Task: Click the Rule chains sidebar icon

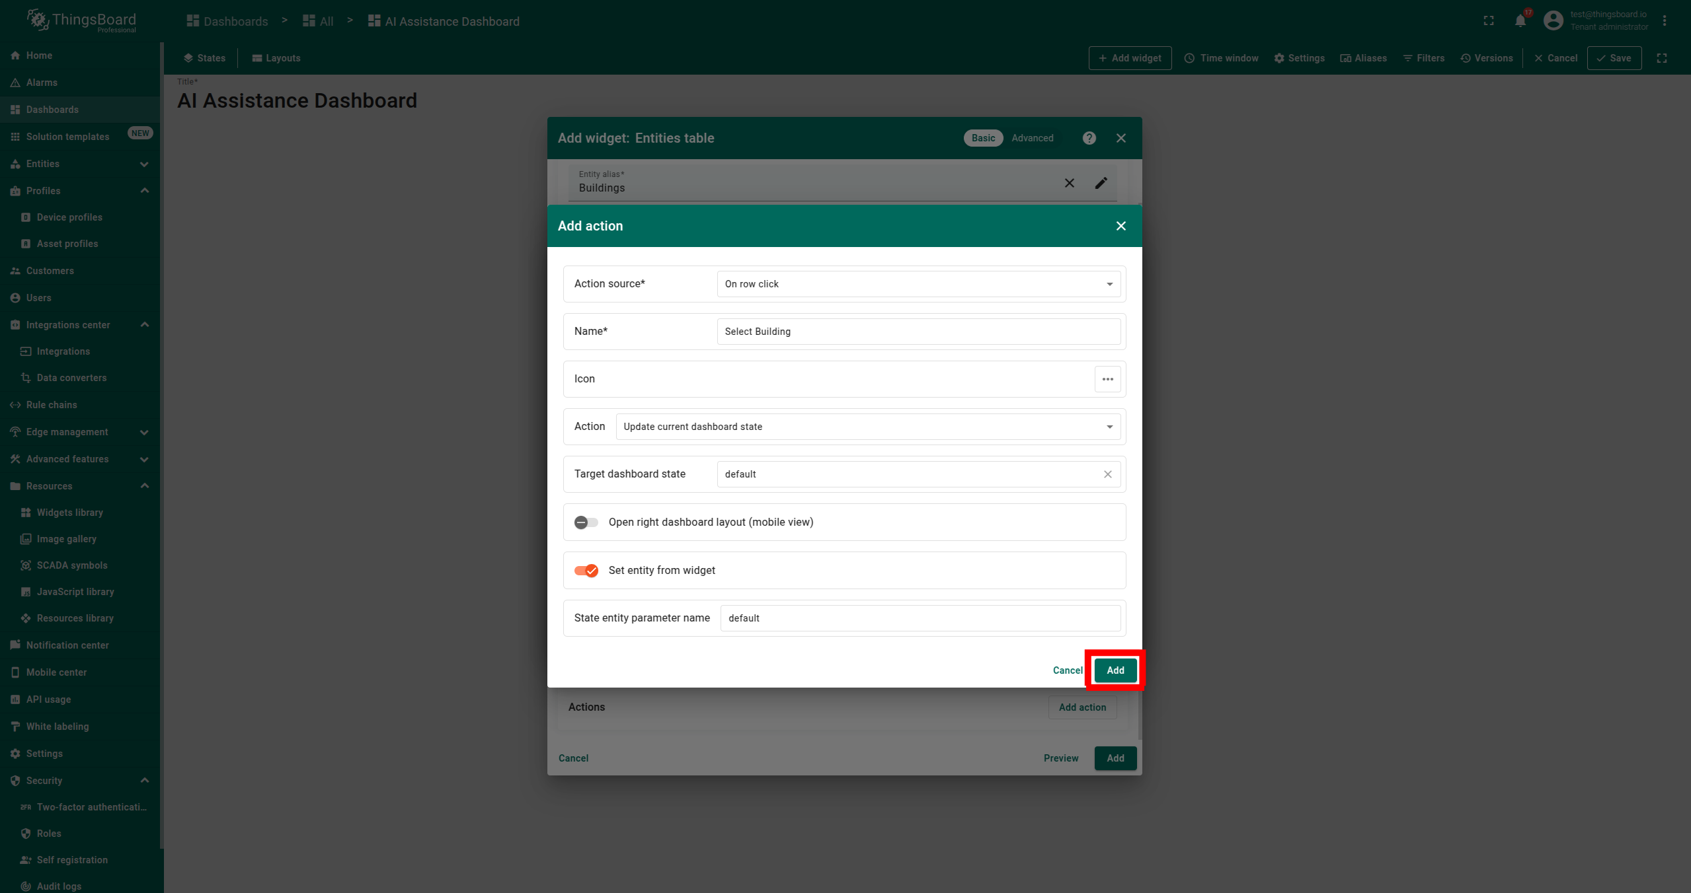Action: coord(15,405)
